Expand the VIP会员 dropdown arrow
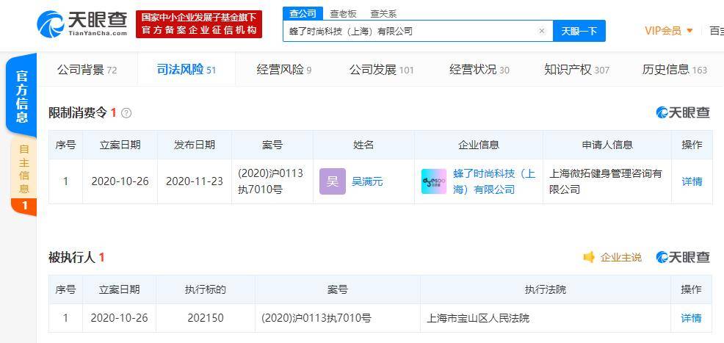This screenshot has height=343, width=724. point(689,31)
